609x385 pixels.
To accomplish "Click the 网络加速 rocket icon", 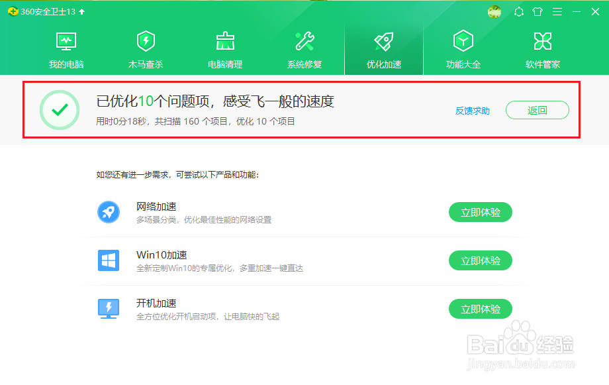I will coord(109,212).
